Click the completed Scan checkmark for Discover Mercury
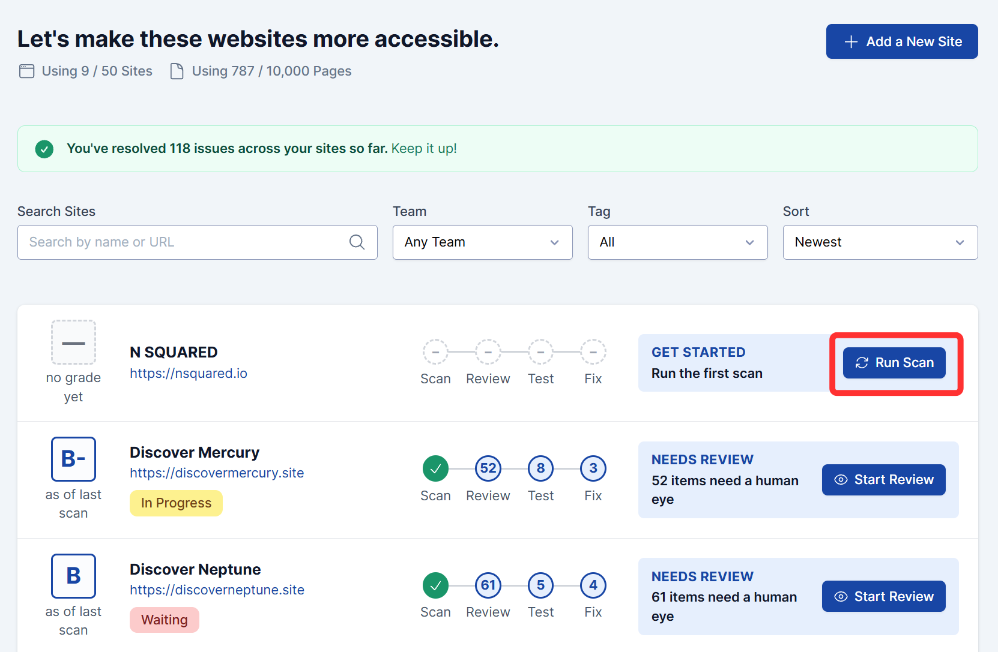This screenshot has height=652, width=998. coord(435,468)
